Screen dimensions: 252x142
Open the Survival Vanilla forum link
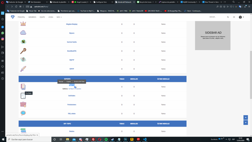(72, 42)
